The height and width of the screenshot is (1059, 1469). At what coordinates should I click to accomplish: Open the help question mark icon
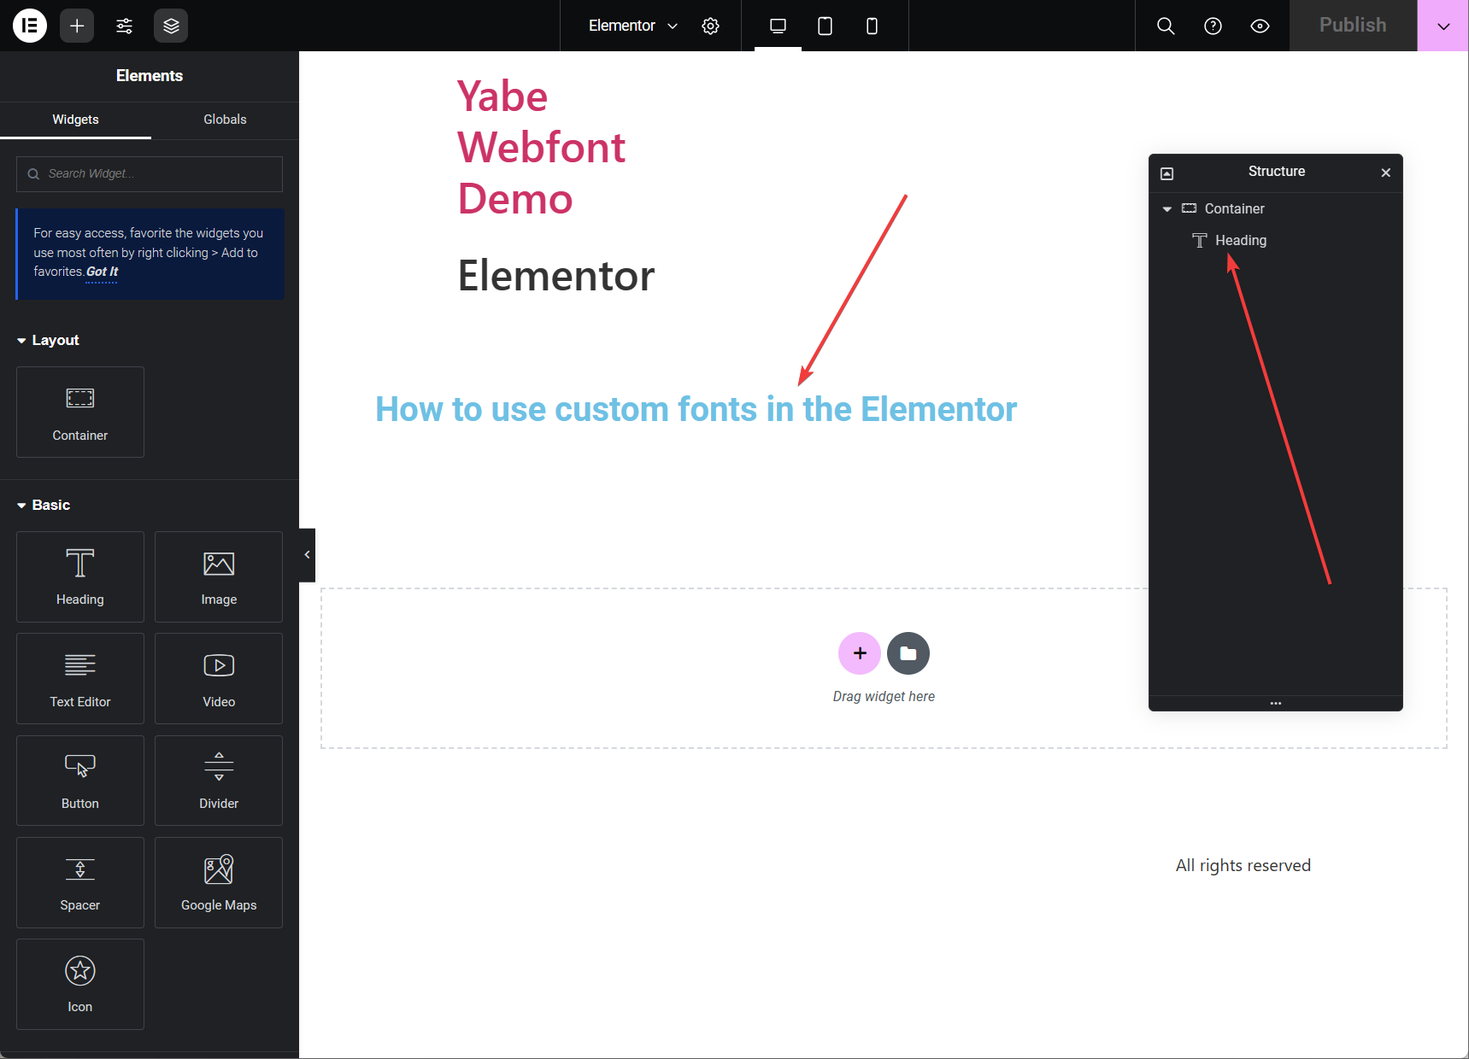click(x=1213, y=26)
